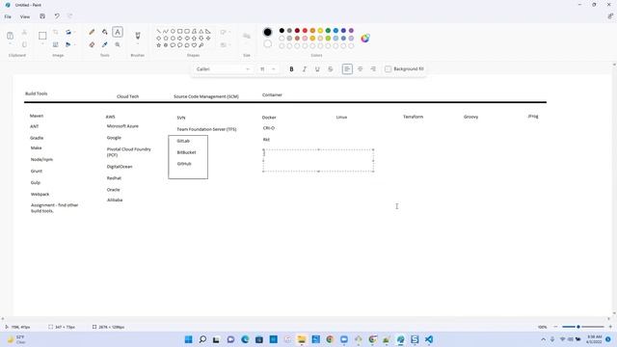Select Color 1 black circle
This screenshot has height=347, width=617.
point(268,32)
